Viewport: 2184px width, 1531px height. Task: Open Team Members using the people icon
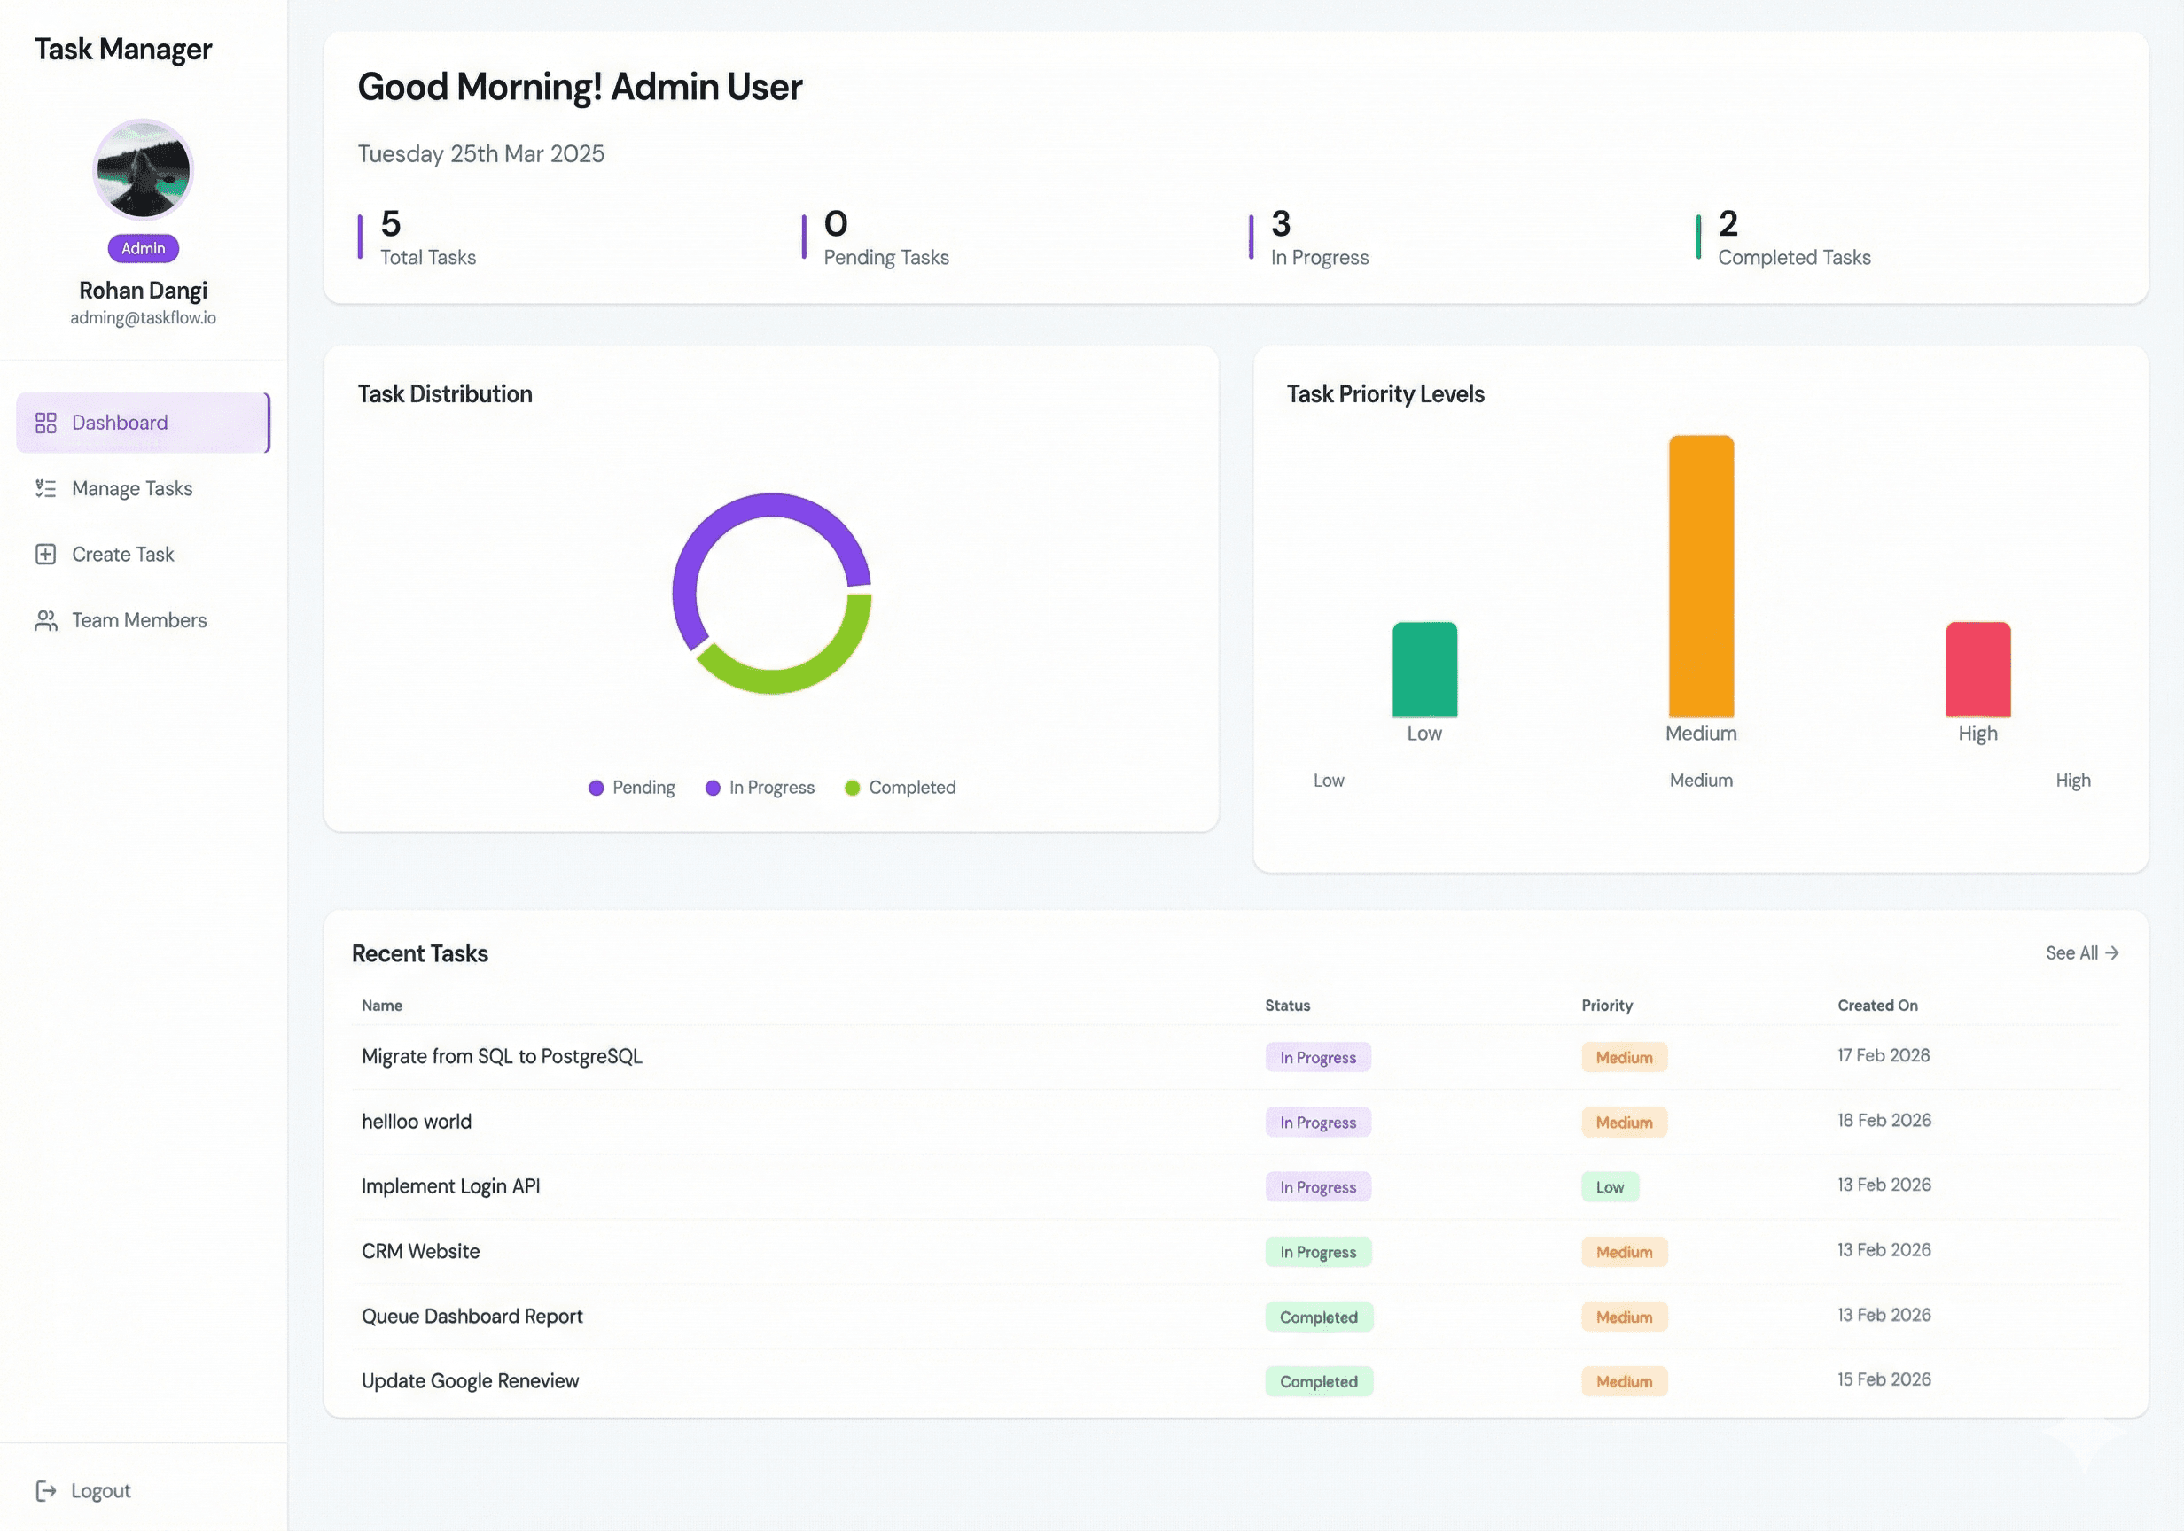(x=44, y=620)
